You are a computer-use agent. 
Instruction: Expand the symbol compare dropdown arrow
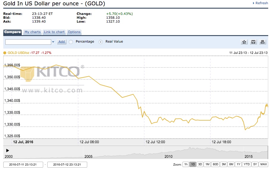tap(53, 42)
